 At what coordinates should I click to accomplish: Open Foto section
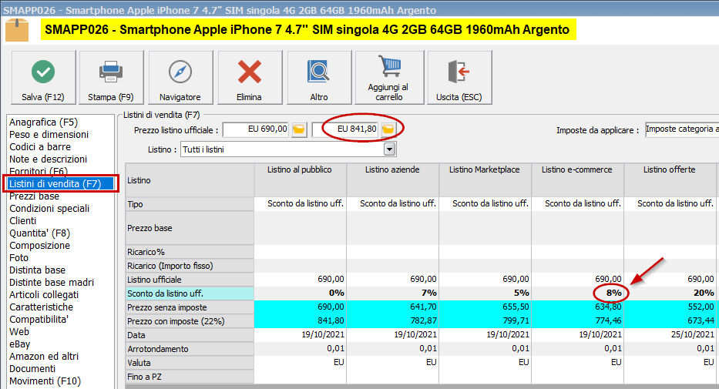[x=18, y=258]
